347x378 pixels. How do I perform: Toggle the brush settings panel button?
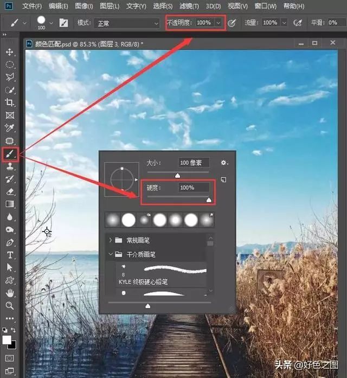click(64, 23)
